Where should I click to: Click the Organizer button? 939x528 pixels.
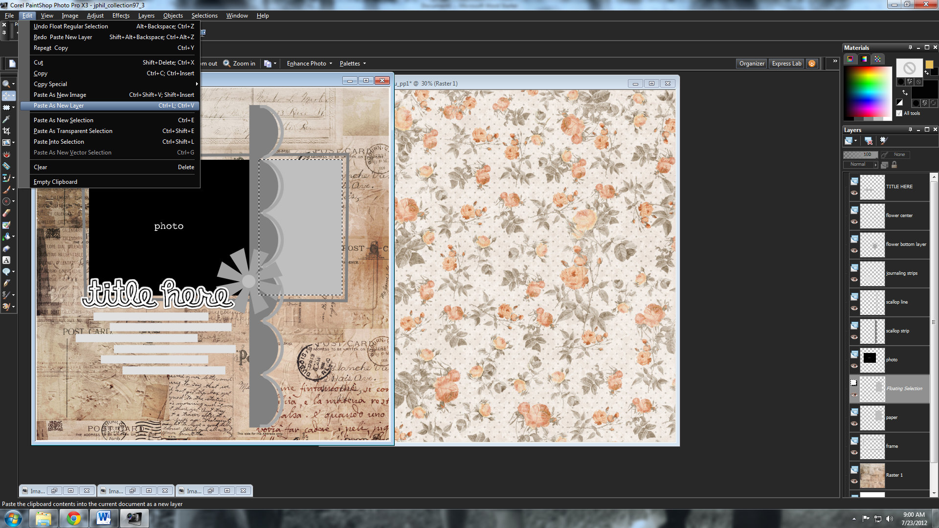[751, 63]
